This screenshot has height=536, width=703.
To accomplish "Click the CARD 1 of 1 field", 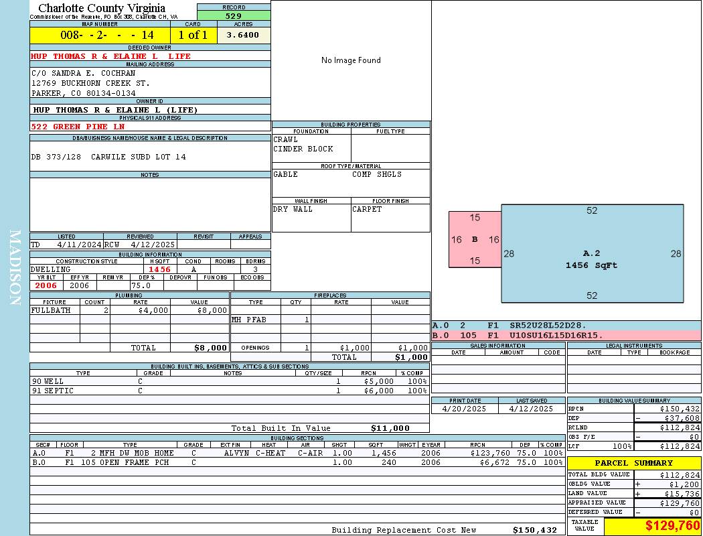I will [193, 35].
